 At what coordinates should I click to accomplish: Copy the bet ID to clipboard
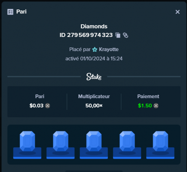tap(118, 35)
